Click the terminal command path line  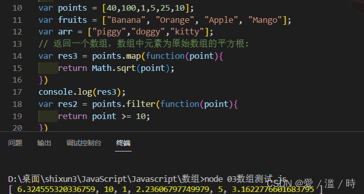click(x=147, y=179)
